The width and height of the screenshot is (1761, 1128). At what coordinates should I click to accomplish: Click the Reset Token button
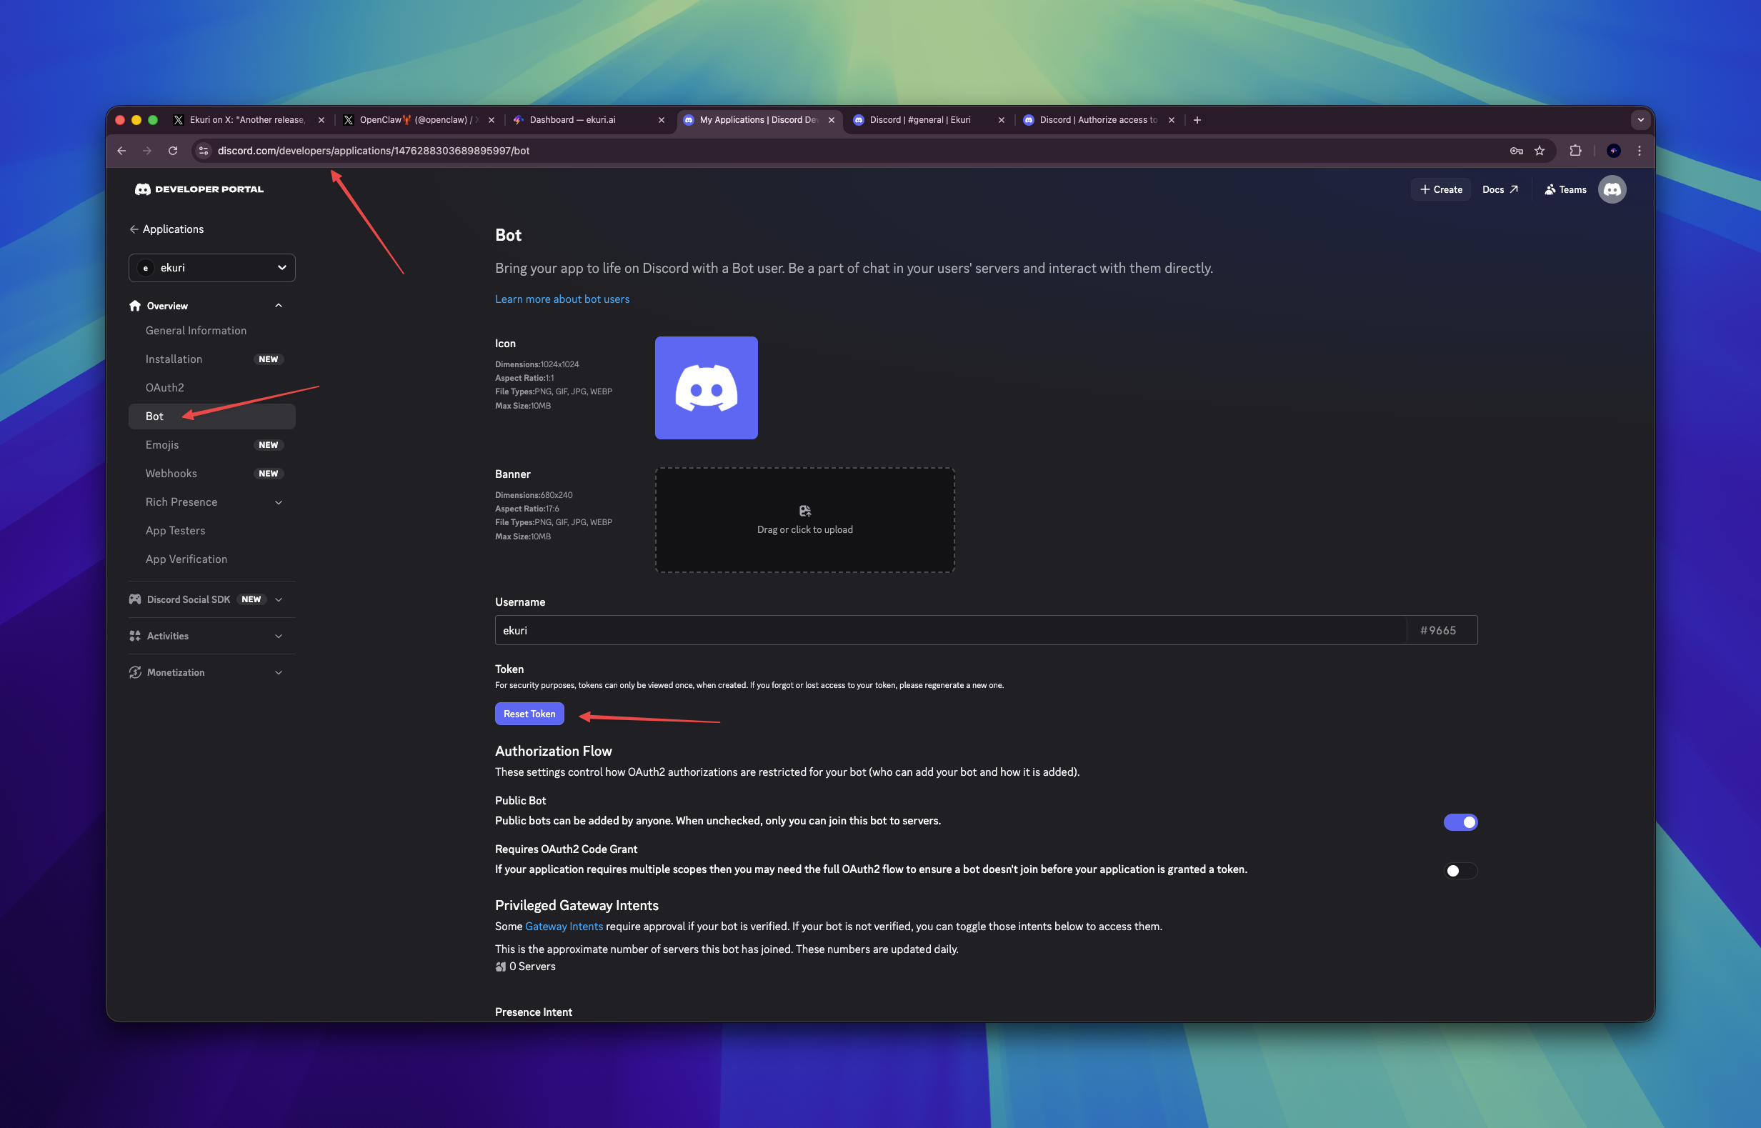529,714
